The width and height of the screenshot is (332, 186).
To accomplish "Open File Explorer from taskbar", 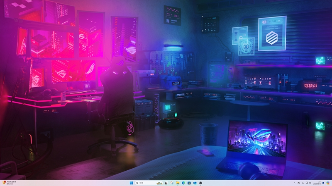I will click(178, 183).
